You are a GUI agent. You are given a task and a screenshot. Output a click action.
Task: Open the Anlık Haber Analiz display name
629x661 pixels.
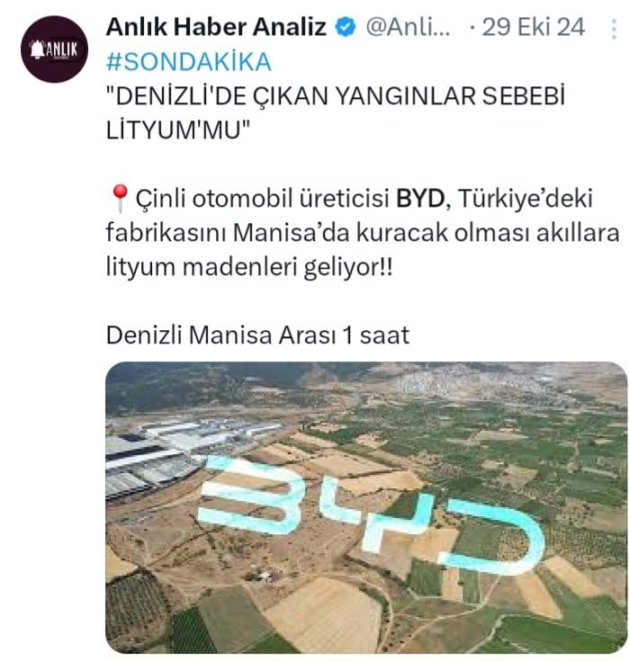pos(217,27)
